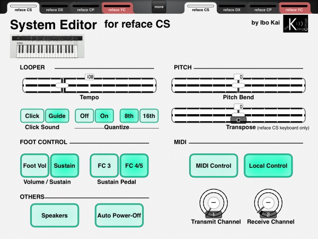Click the Pitch Bend slider handle

pyautogui.click(x=238, y=86)
